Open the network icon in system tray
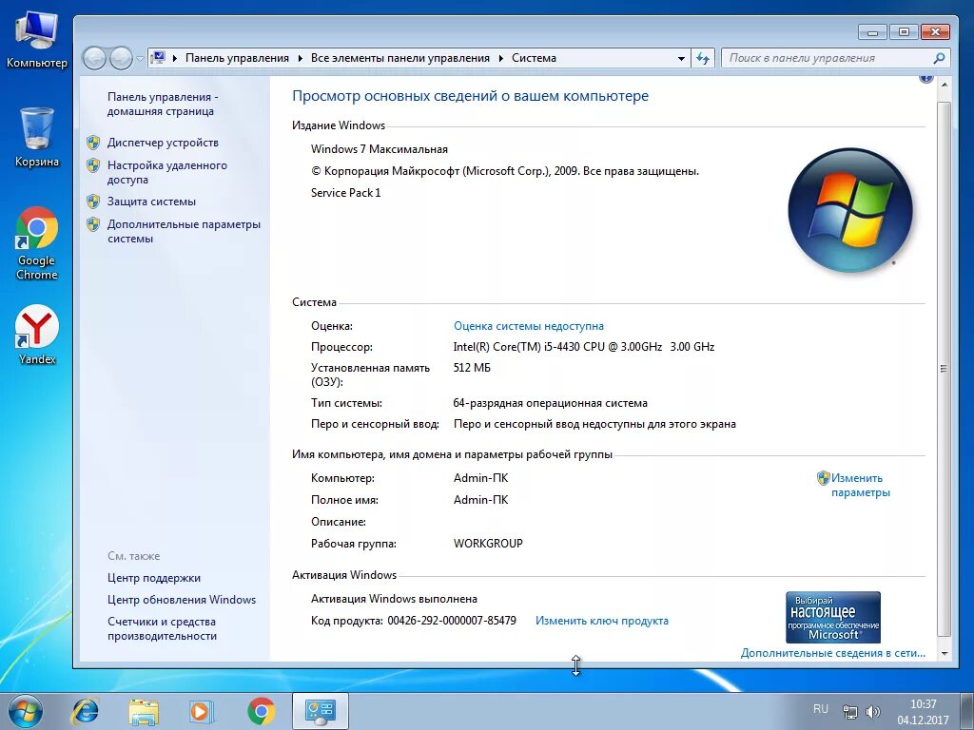The height and width of the screenshot is (730, 974). (x=849, y=709)
